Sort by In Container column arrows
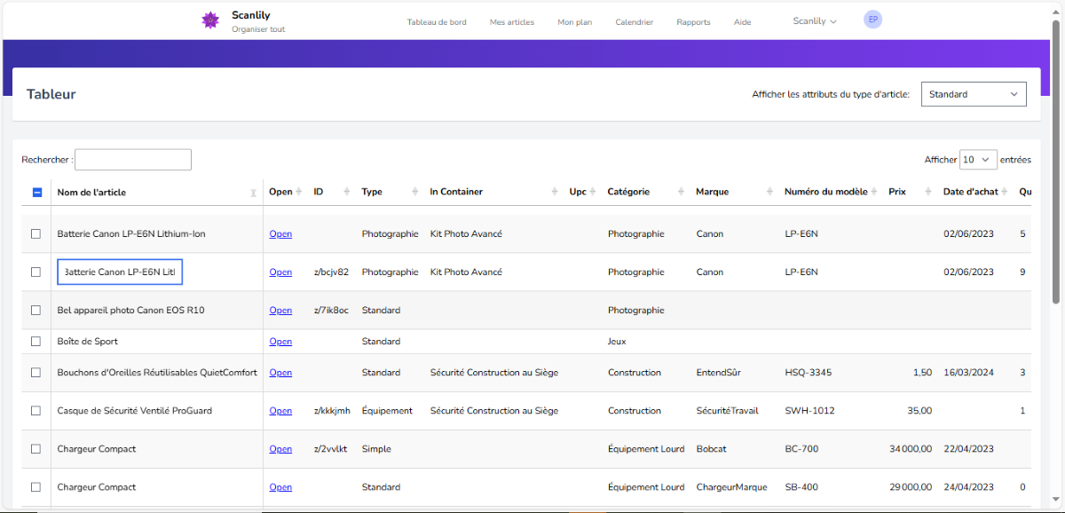 [x=555, y=192]
